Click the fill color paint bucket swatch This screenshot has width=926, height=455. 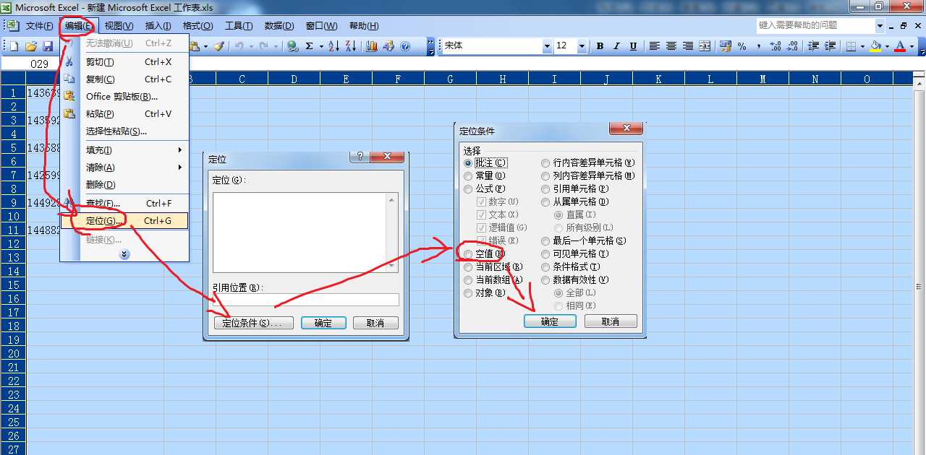tap(875, 46)
